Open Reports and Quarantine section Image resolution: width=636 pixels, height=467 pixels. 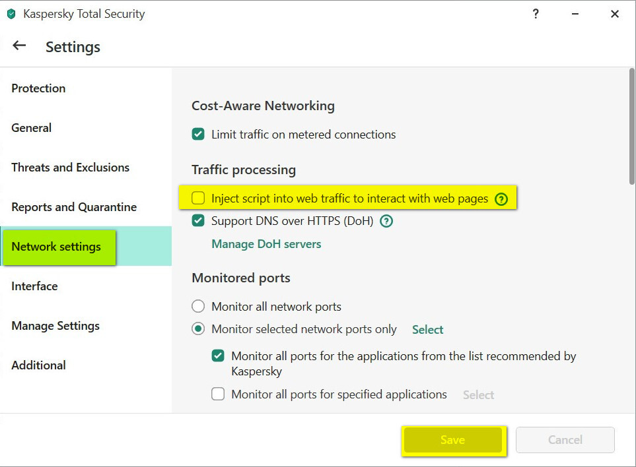pyautogui.click(x=74, y=207)
